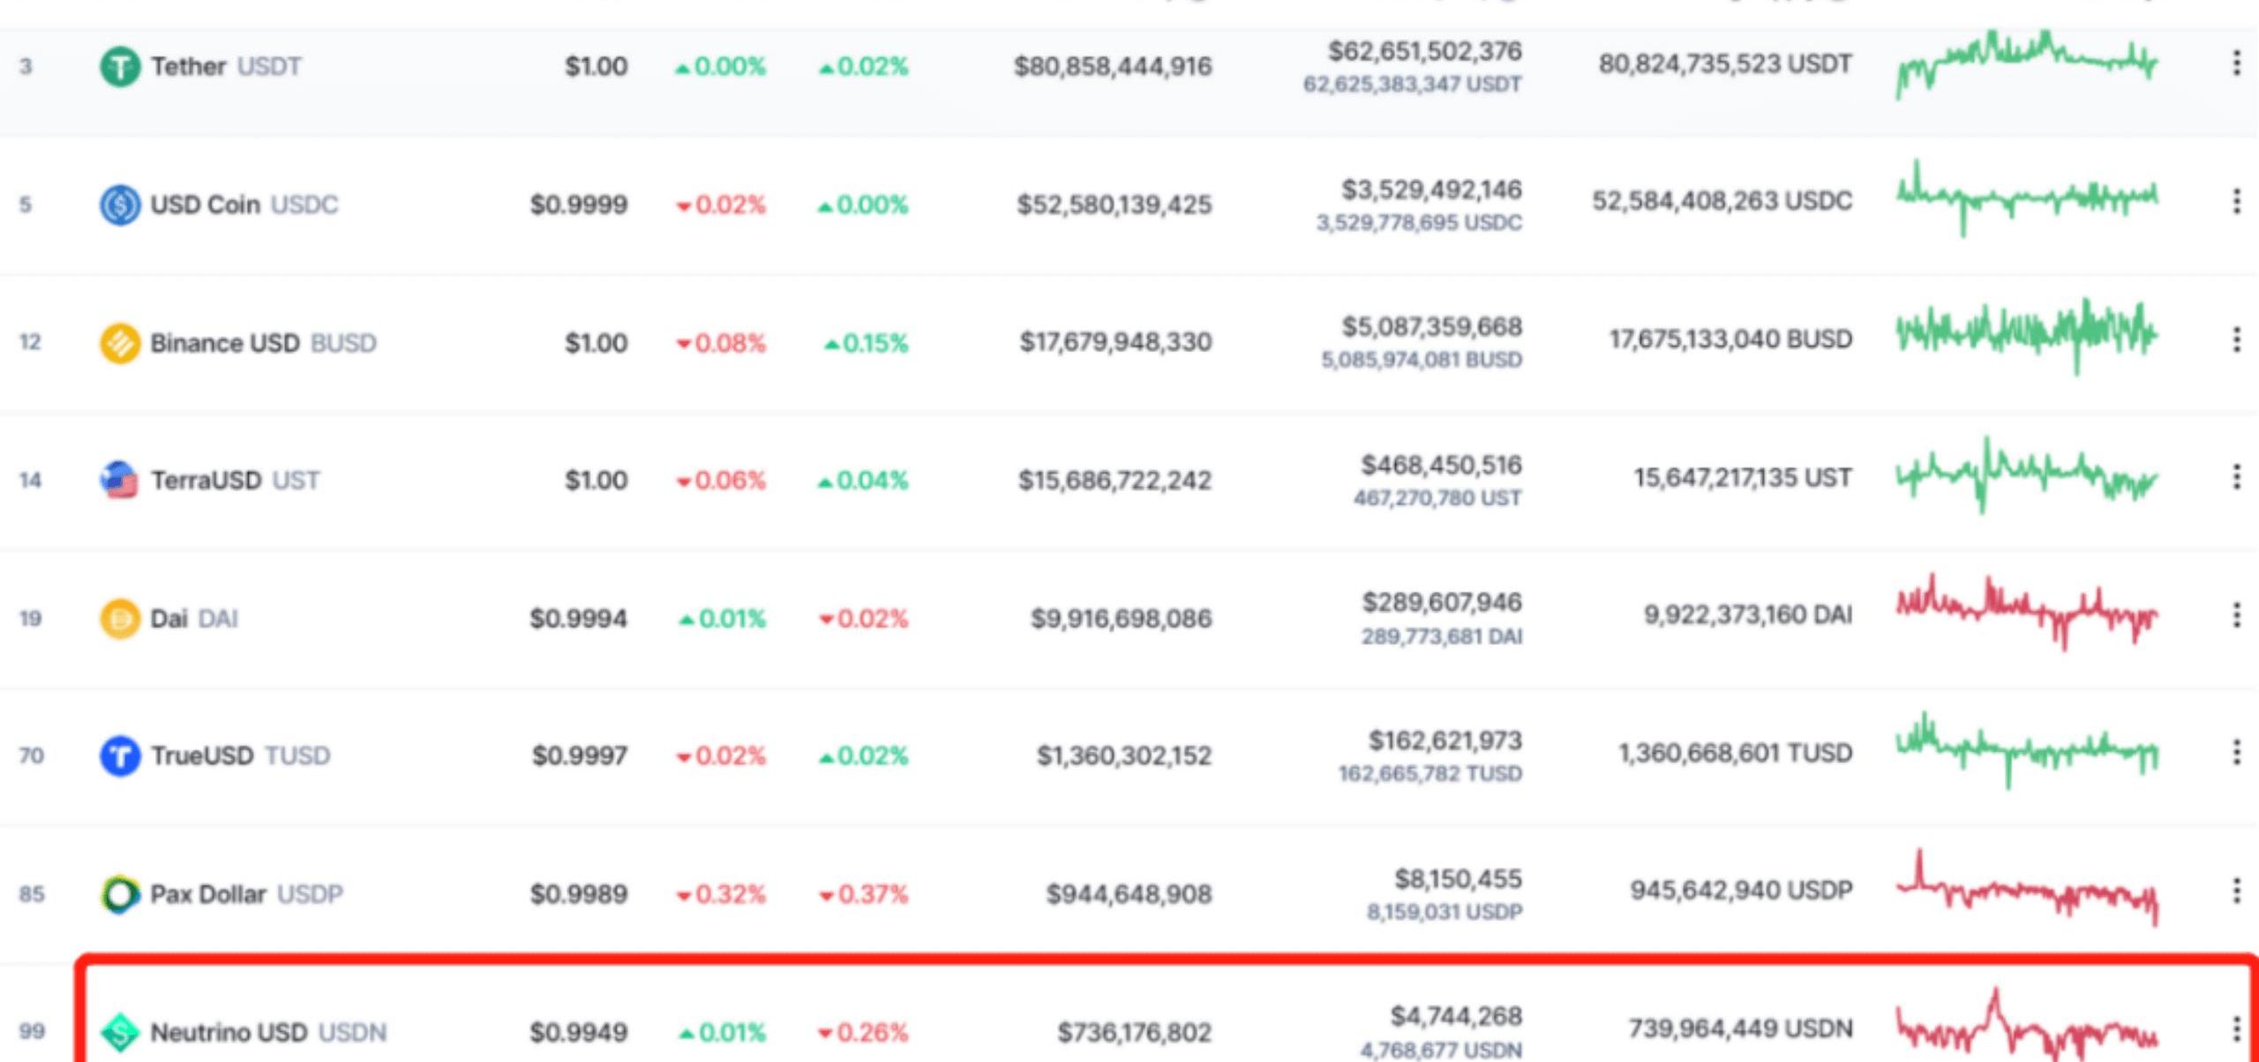The height and width of the screenshot is (1062, 2259).
Task: Open the three-dot menu for Pax Dollar
Action: pyautogui.click(x=2236, y=891)
